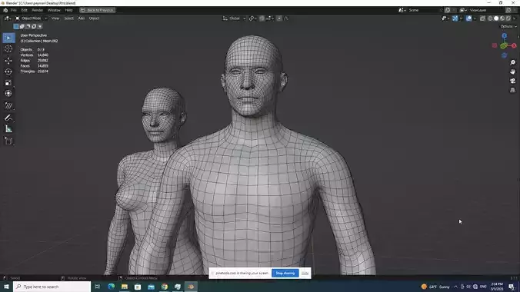The height and width of the screenshot is (292, 520).
Task: Click the red X axis on gizmo
Action: [x=514, y=46]
